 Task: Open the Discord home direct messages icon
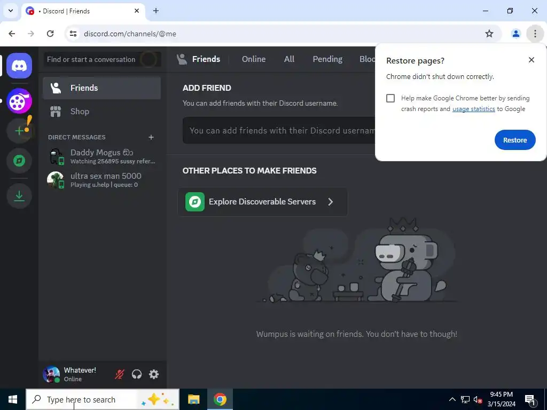pyautogui.click(x=19, y=66)
